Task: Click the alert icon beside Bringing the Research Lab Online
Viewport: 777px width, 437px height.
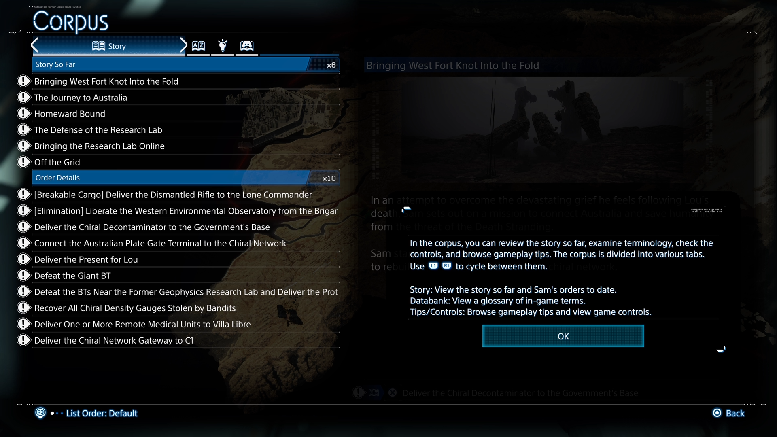Action: tap(24, 146)
